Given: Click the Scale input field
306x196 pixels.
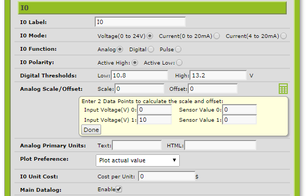Looking at the screenshot, I should [x=139, y=89].
